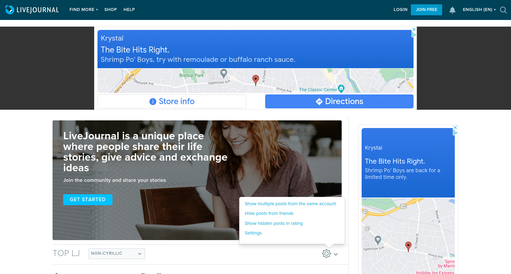This screenshot has width=511, height=274.
Task: Click the top banner AdChoices icon
Action: pyautogui.click(x=414, y=35)
